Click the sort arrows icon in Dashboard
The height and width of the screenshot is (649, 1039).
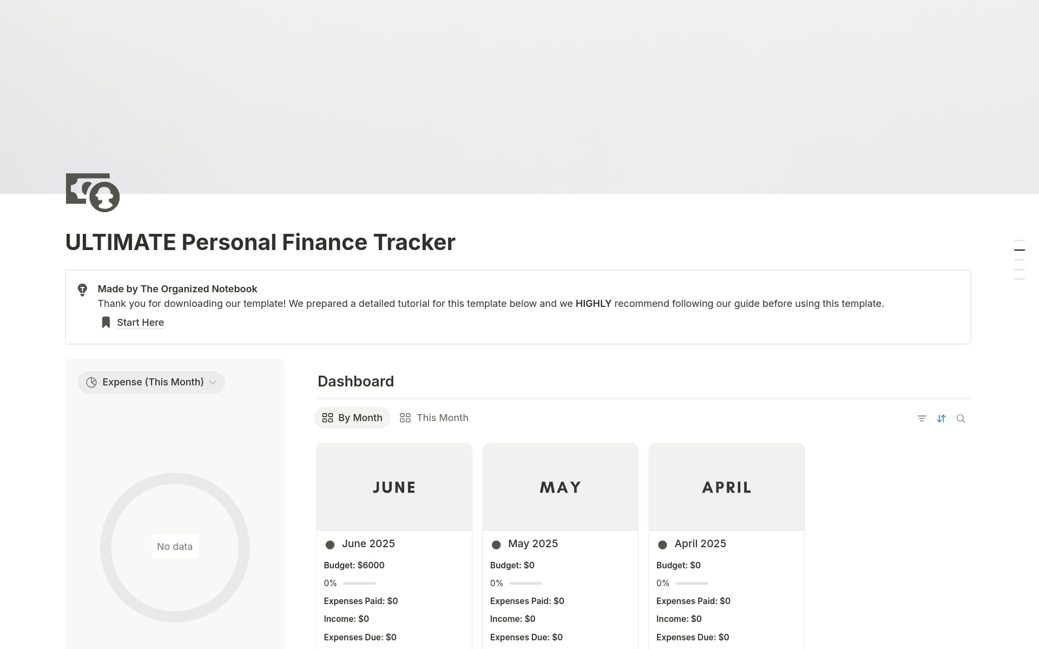click(941, 418)
